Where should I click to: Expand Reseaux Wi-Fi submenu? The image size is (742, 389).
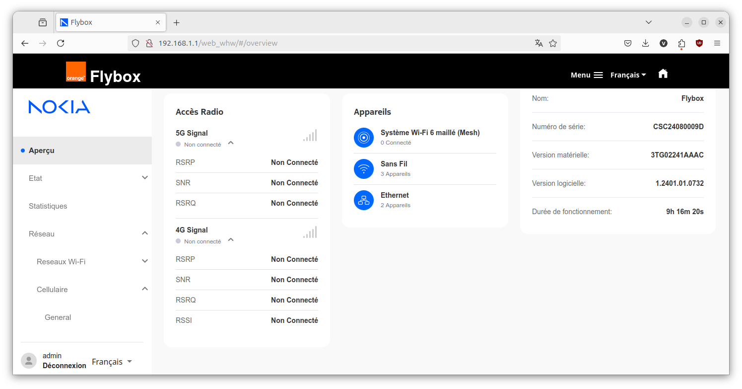coord(82,262)
